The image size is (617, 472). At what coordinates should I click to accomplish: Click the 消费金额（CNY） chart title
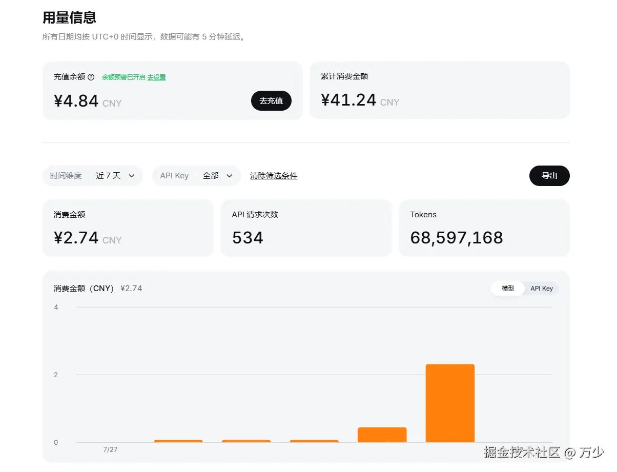click(x=85, y=289)
